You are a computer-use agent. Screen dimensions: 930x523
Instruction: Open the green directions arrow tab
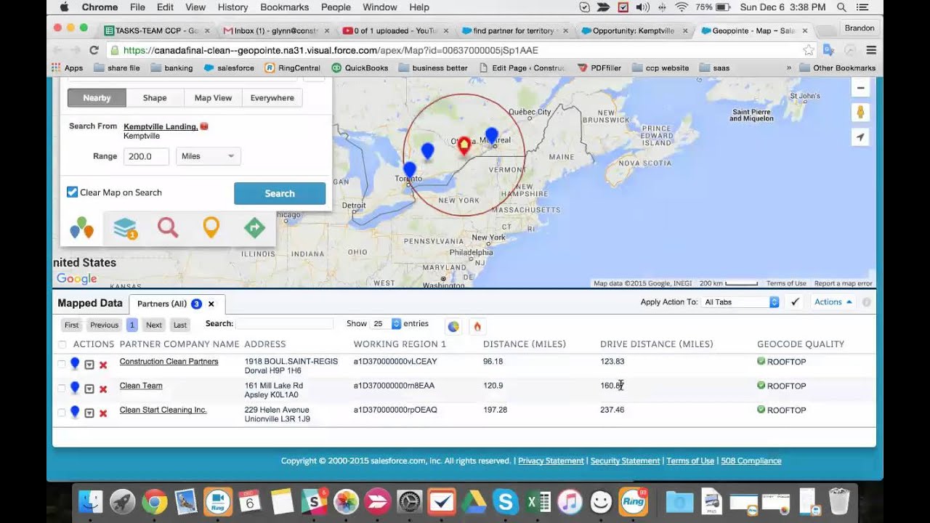tap(254, 228)
